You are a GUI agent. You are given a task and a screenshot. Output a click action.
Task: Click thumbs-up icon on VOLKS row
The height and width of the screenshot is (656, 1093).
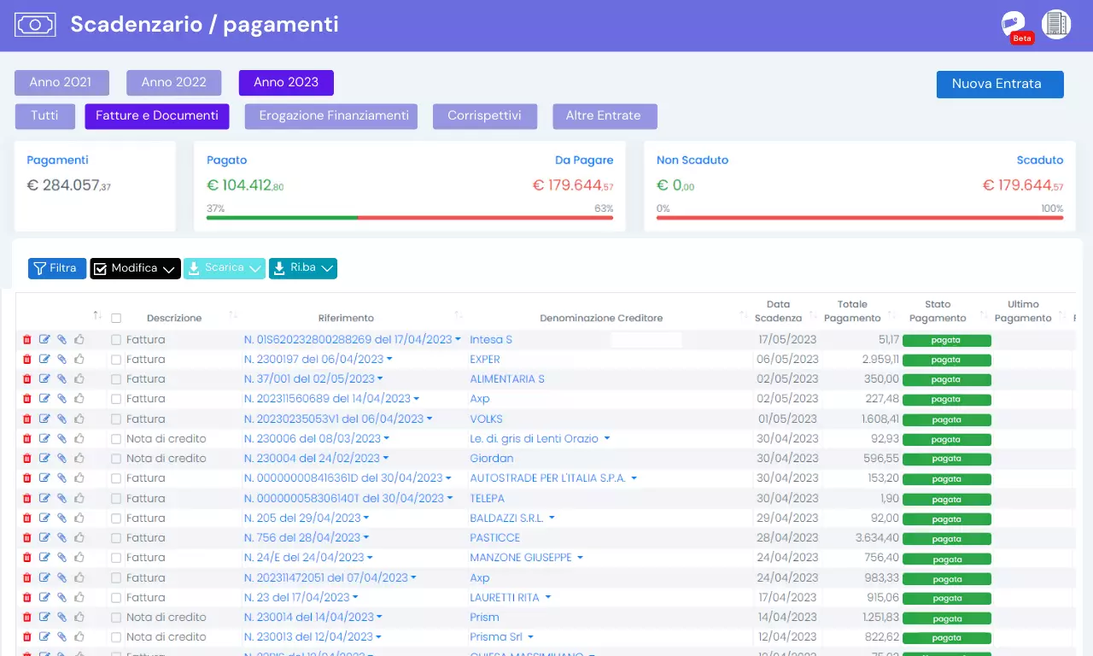(x=79, y=419)
